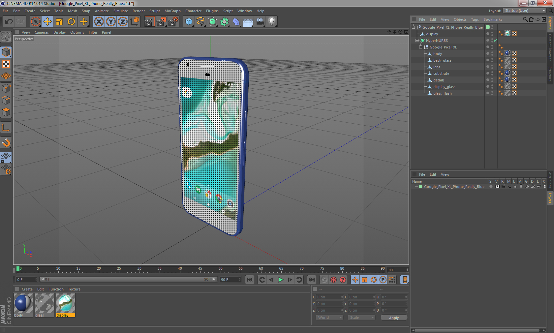The height and width of the screenshot is (333, 554).
Task: Open the deformer objects icon
Action: pos(236,22)
